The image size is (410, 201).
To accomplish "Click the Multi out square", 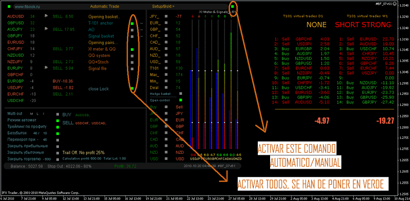I will 58,114.
